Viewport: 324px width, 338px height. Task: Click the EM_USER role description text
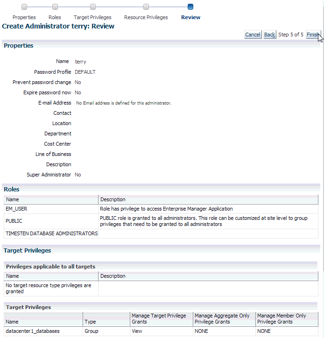click(x=166, y=209)
